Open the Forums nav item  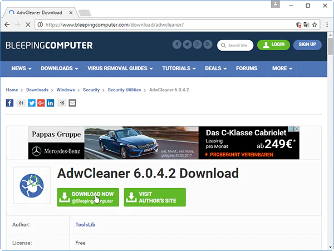coord(247,68)
